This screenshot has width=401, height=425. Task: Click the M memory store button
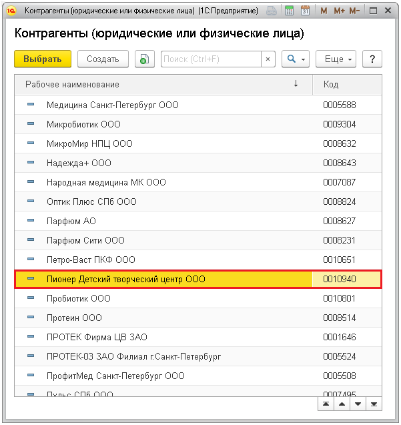coord(324,11)
